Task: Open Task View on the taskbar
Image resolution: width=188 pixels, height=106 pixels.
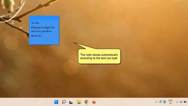Action: [71, 102]
